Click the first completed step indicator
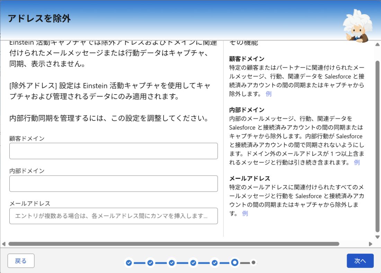This screenshot has width=381, height=273. [x=129, y=263]
